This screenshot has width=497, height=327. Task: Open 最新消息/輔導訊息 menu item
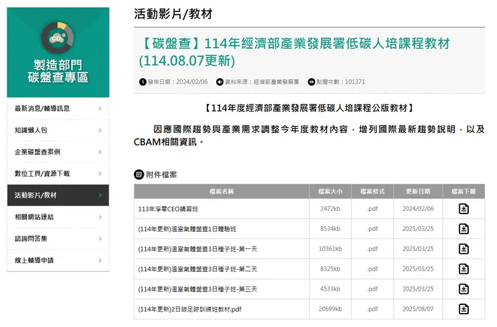58,109
